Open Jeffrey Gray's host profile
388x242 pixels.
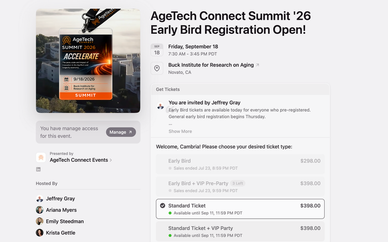pos(60,198)
